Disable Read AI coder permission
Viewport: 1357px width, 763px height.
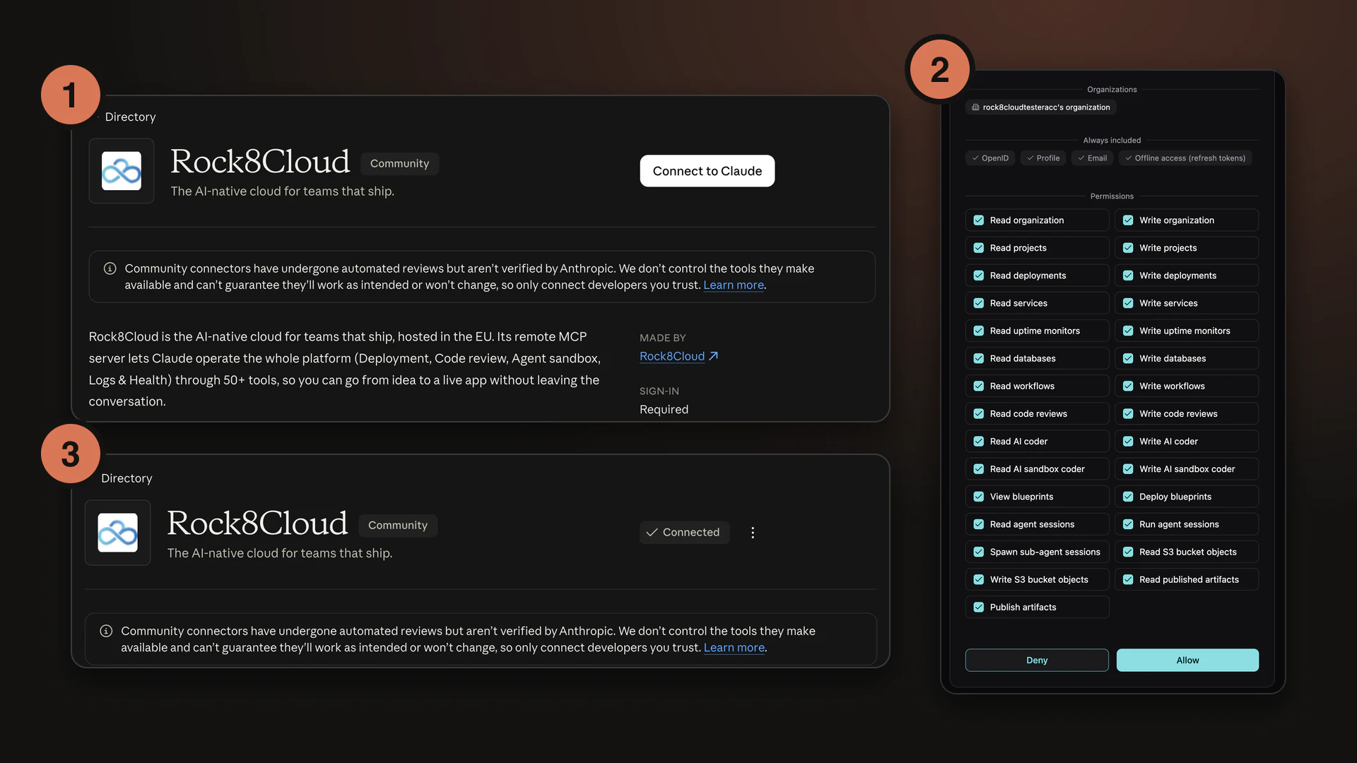tap(979, 442)
